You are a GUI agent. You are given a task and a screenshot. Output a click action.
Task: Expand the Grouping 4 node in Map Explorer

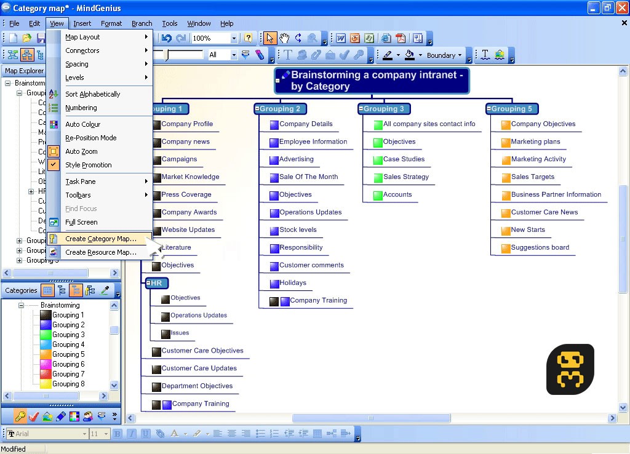click(19, 250)
